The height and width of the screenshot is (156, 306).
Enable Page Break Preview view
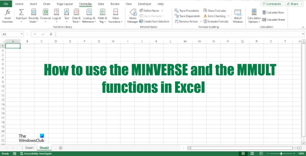point(261,153)
